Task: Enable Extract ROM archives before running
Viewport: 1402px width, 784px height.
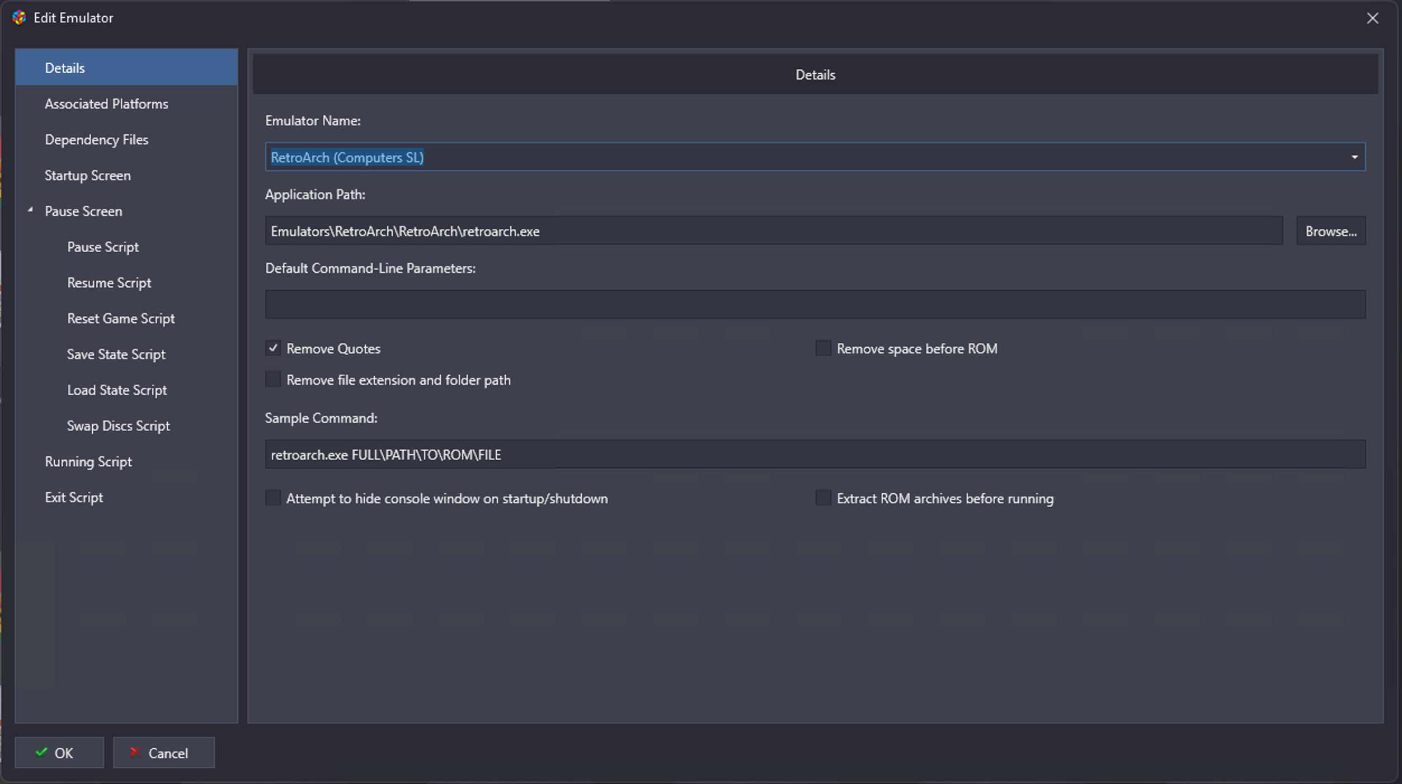Action: (823, 498)
